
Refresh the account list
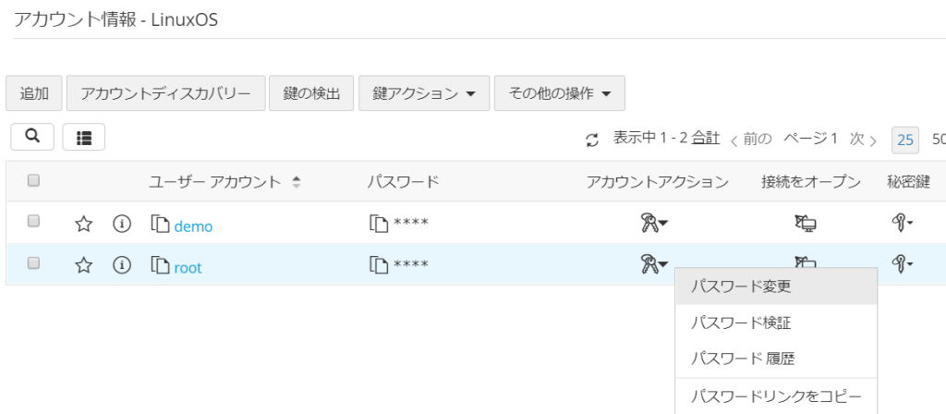(x=593, y=140)
